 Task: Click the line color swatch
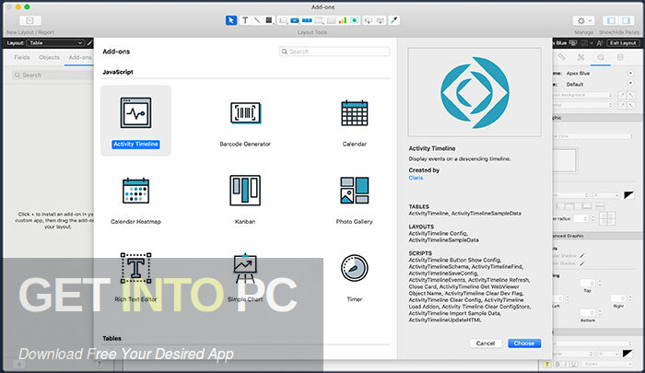[x=628, y=195]
